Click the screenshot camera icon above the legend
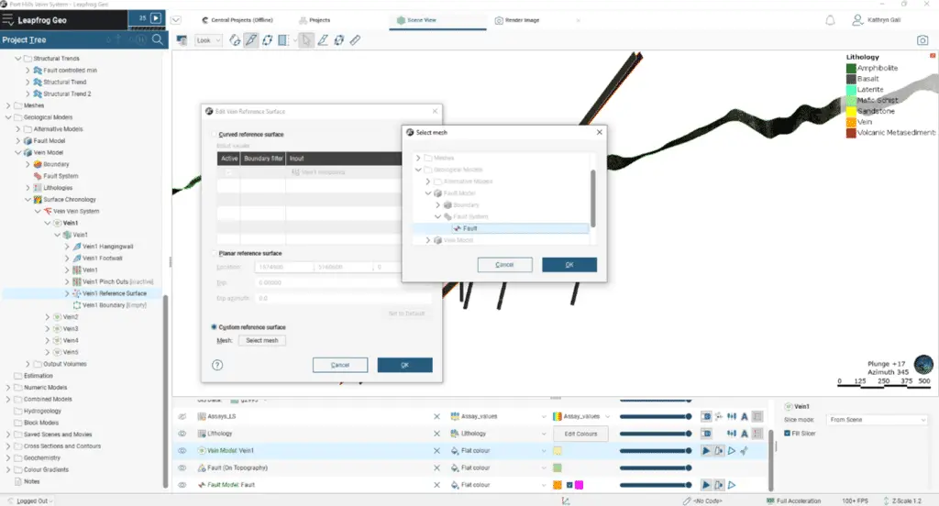 click(922, 40)
